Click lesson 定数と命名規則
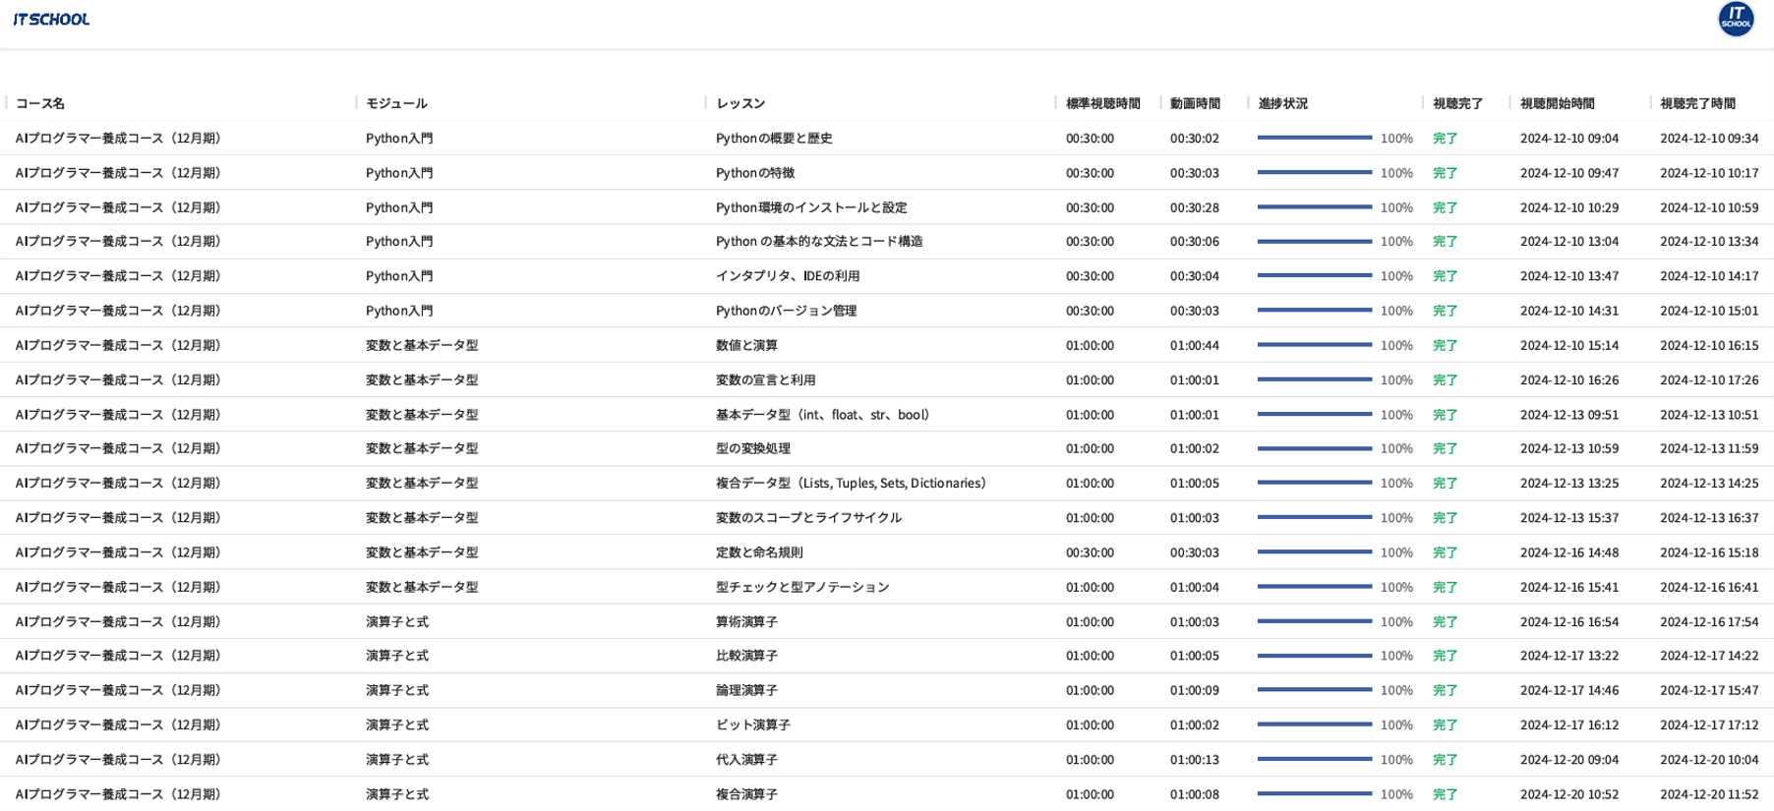 point(759,552)
